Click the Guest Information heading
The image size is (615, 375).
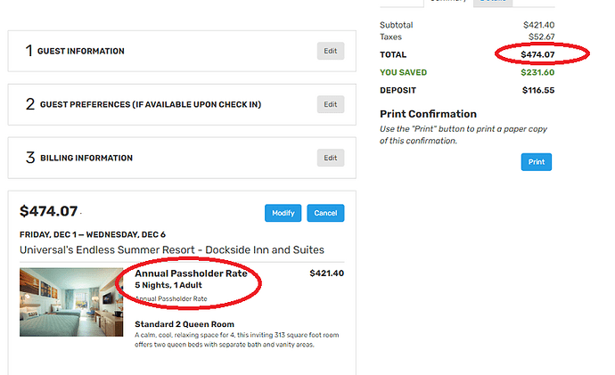click(80, 52)
